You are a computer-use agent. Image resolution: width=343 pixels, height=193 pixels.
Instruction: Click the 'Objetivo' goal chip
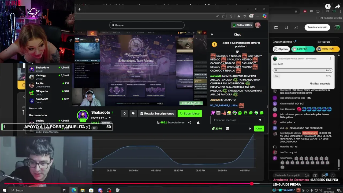point(281,49)
